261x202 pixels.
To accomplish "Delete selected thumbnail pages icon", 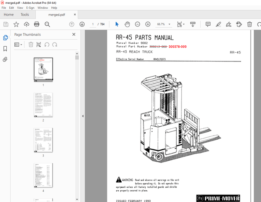I will [x=31, y=45].
